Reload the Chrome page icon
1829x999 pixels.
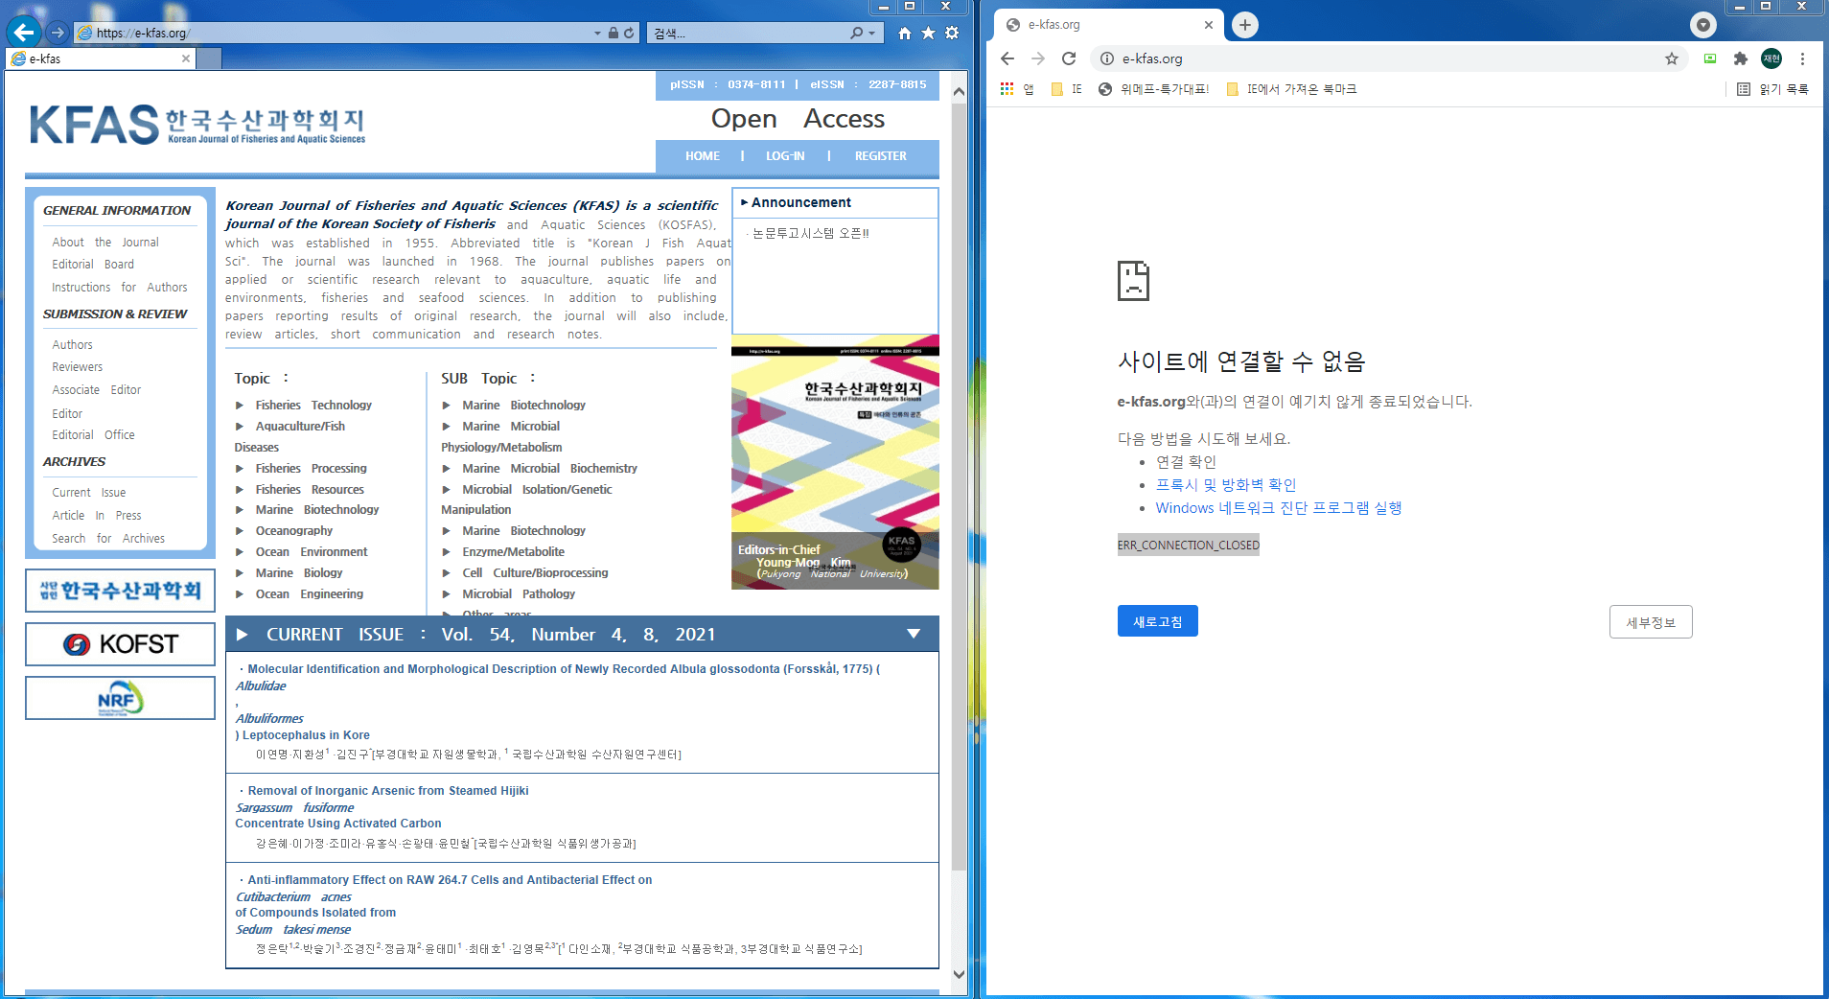click(1069, 58)
